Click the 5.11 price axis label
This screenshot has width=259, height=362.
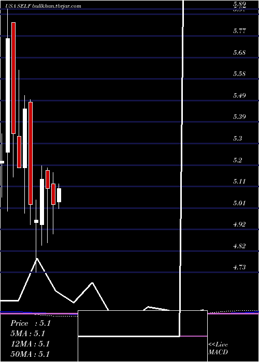click(239, 181)
